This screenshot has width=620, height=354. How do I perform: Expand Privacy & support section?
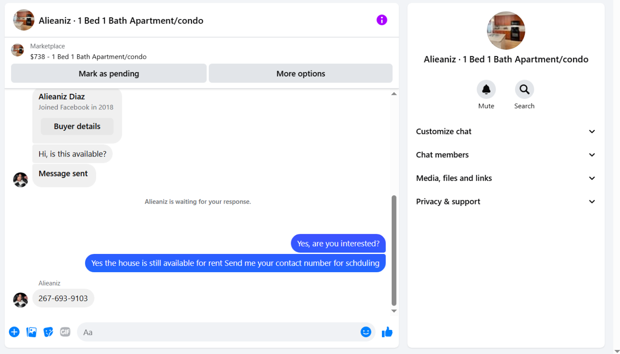pos(506,201)
